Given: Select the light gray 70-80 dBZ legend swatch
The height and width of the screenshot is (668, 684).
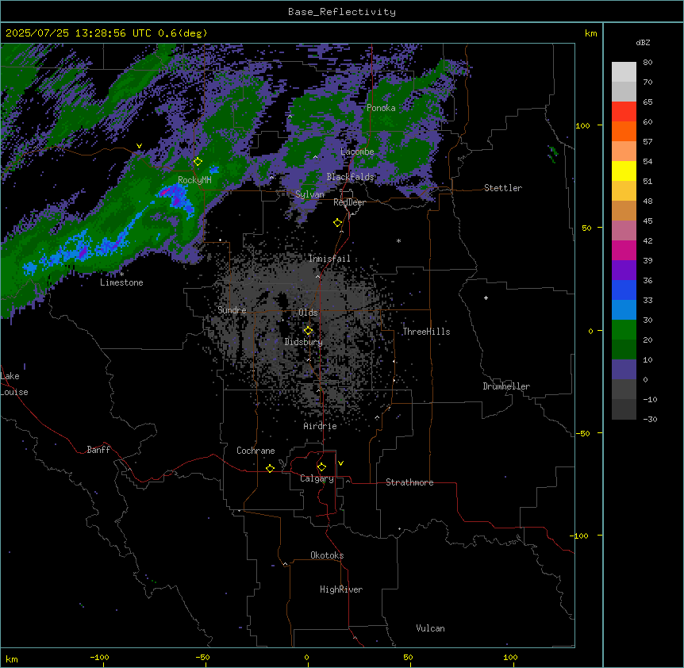Looking at the screenshot, I should 624,71.
